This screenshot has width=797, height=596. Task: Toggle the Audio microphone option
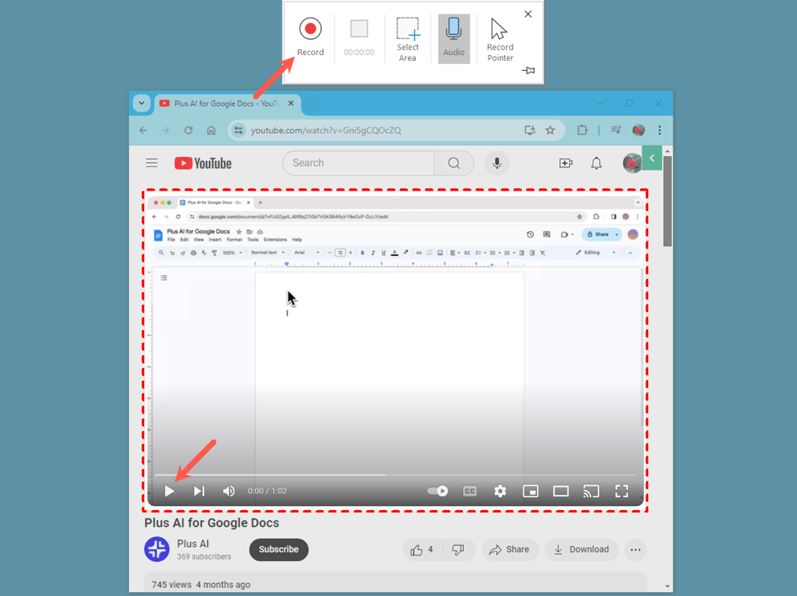point(453,38)
